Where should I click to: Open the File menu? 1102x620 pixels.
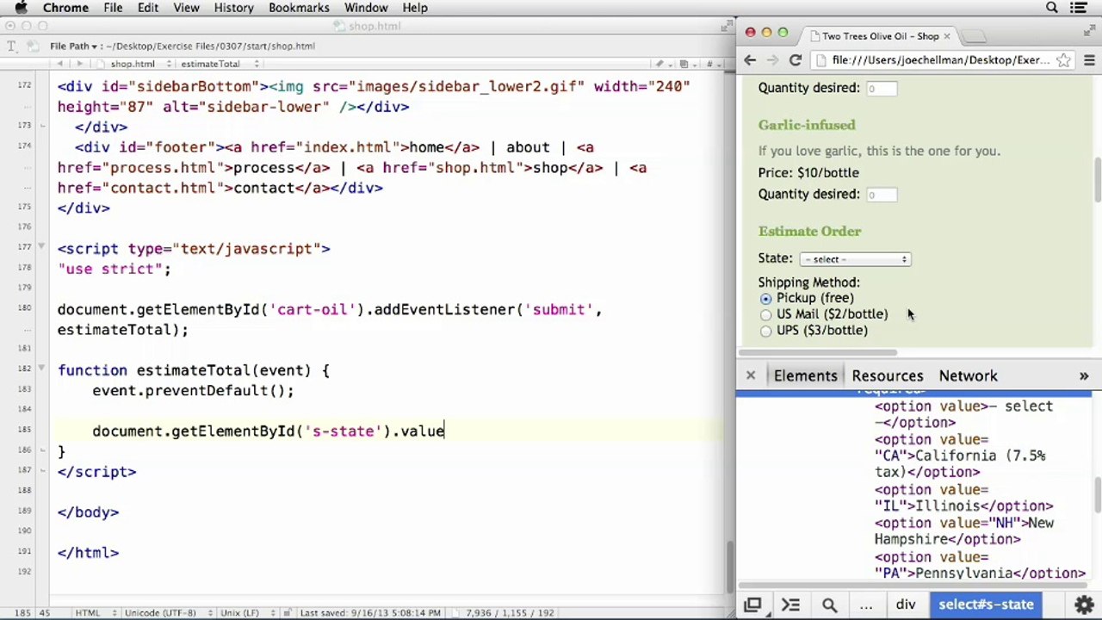click(x=113, y=8)
